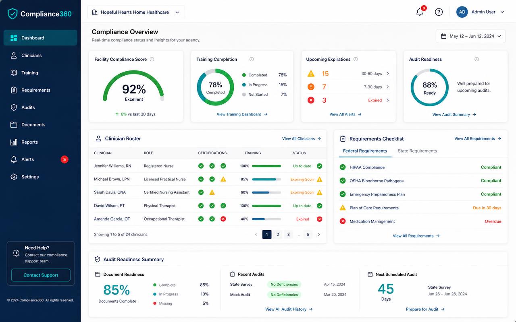
Task: Click the red expired icon beside 3
Action: tap(311, 100)
